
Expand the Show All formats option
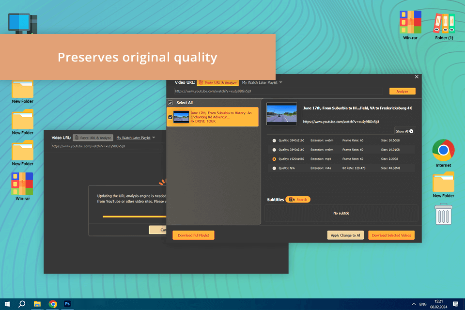pyautogui.click(x=404, y=131)
